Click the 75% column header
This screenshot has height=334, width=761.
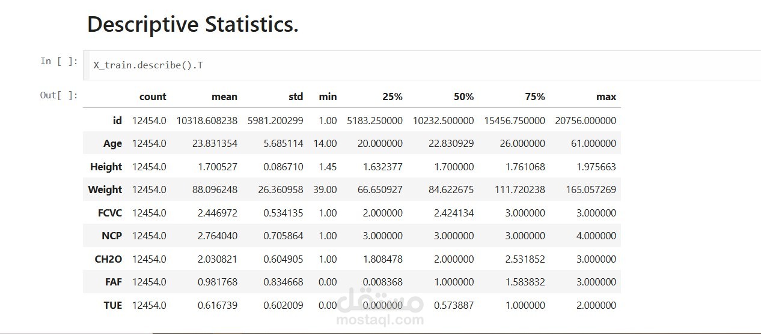tap(534, 97)
